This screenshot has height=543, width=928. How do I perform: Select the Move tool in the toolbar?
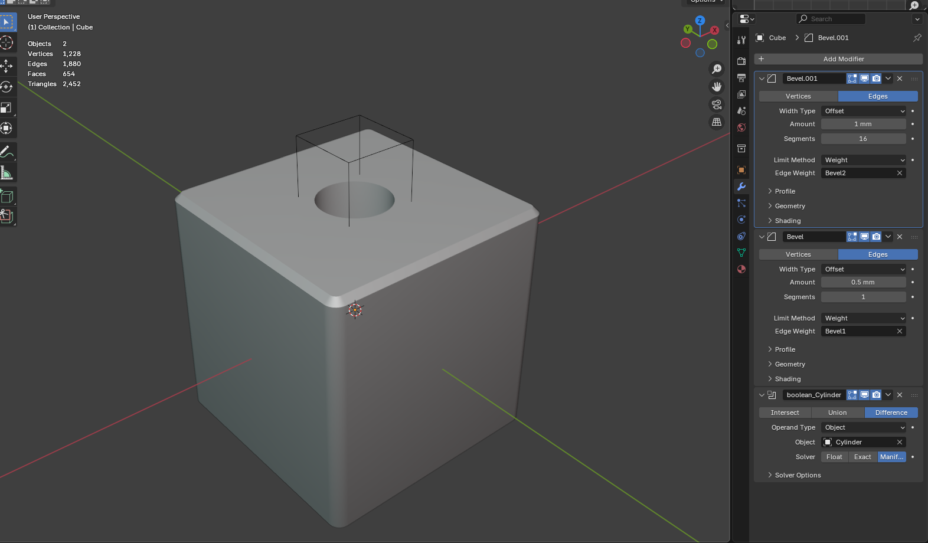6,66
